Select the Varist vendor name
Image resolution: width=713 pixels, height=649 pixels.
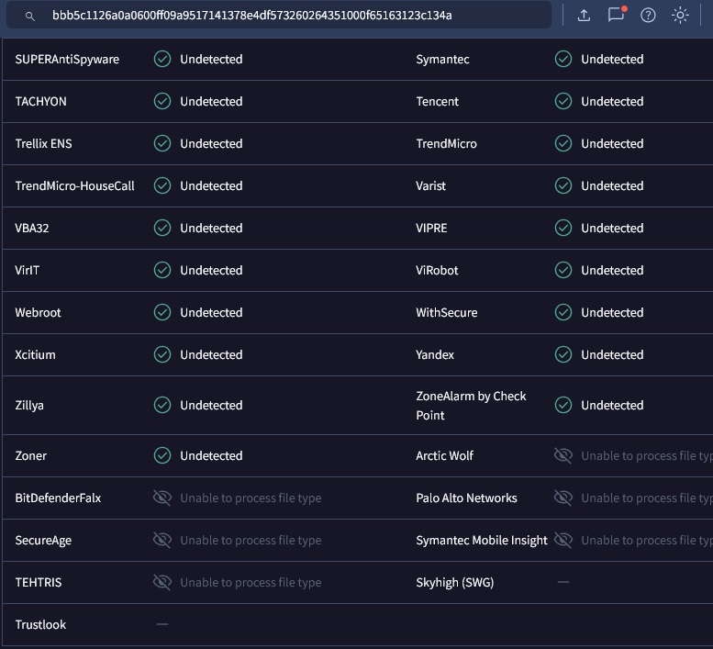tap(430, 185)
